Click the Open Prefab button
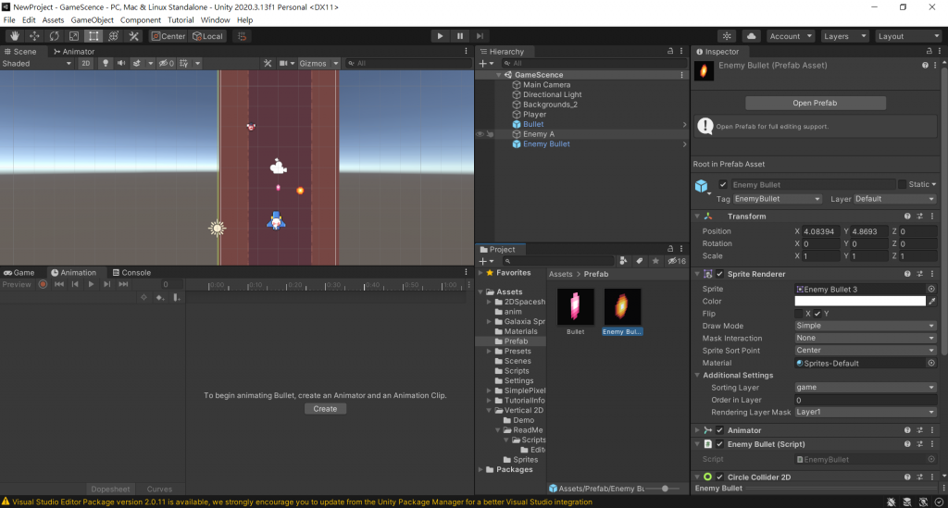This screenshot has width=948, height=508. (x=815, y=103)
